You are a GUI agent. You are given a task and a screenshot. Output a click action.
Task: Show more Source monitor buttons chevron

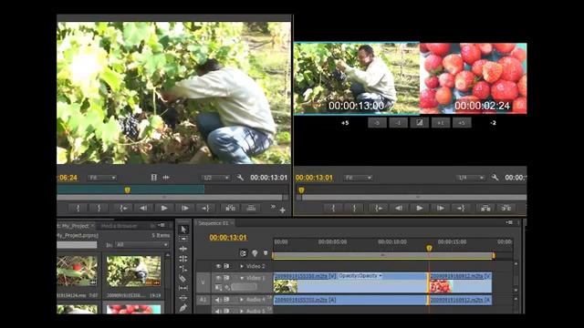click(x=273, y=207)
